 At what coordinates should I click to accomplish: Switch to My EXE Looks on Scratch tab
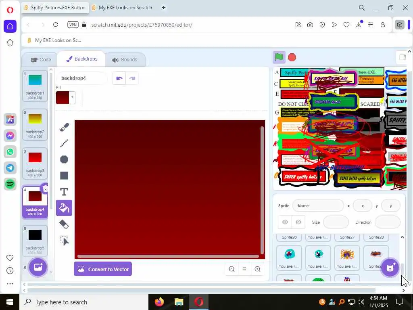tap(122, 8)
